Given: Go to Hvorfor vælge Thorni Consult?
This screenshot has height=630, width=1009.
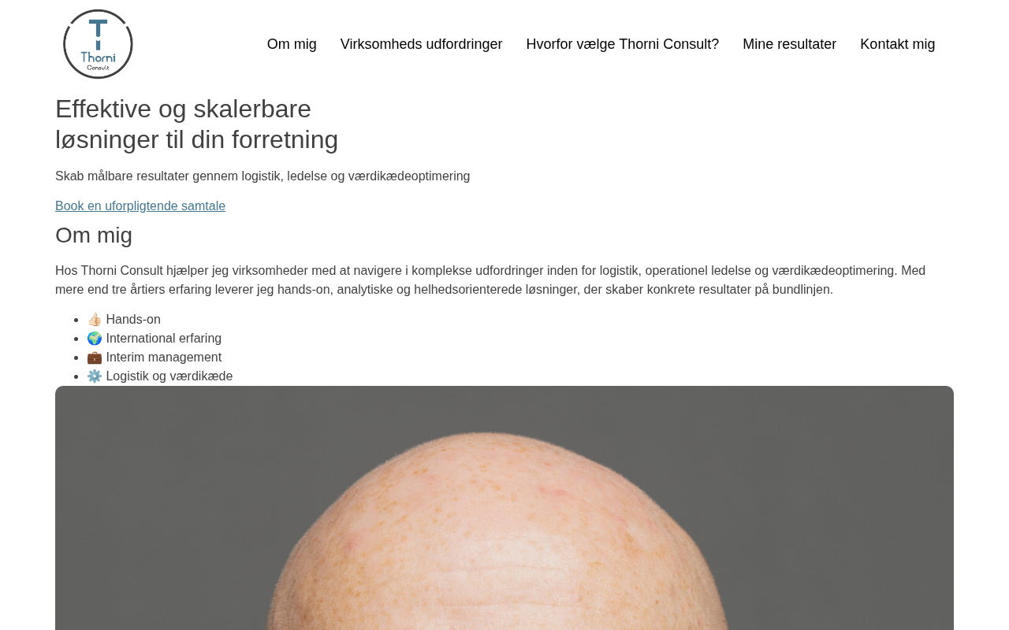Looking at the screenshot, I should point(622,44).
